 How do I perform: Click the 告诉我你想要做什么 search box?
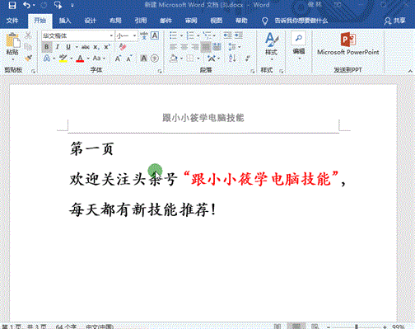(301, 21)
